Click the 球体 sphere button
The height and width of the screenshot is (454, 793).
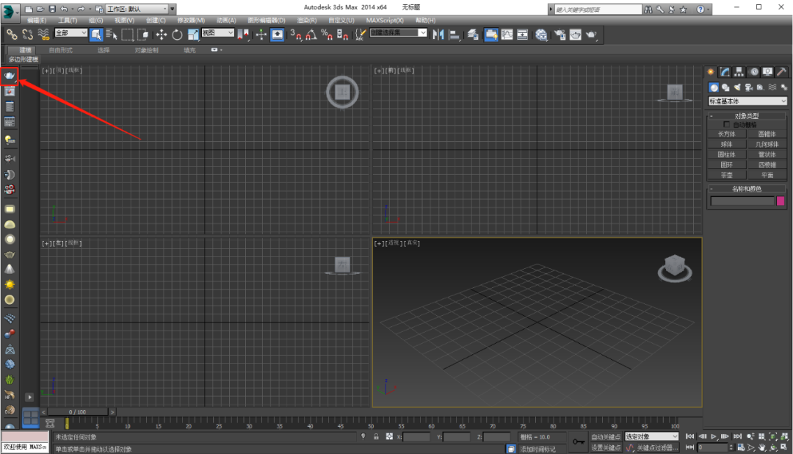click(727, 144)
